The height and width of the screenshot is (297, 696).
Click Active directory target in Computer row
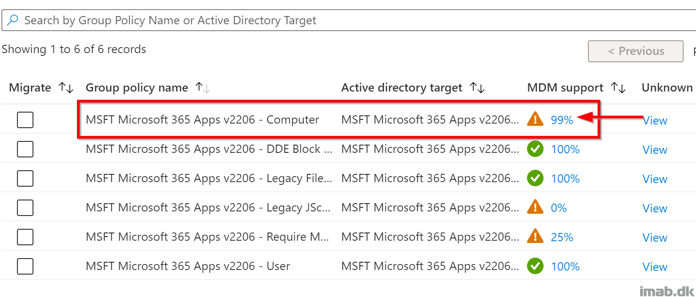click(430, 120)
